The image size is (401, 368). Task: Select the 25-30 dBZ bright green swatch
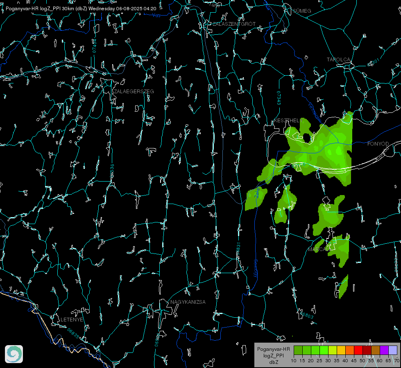tap(324, 350)
